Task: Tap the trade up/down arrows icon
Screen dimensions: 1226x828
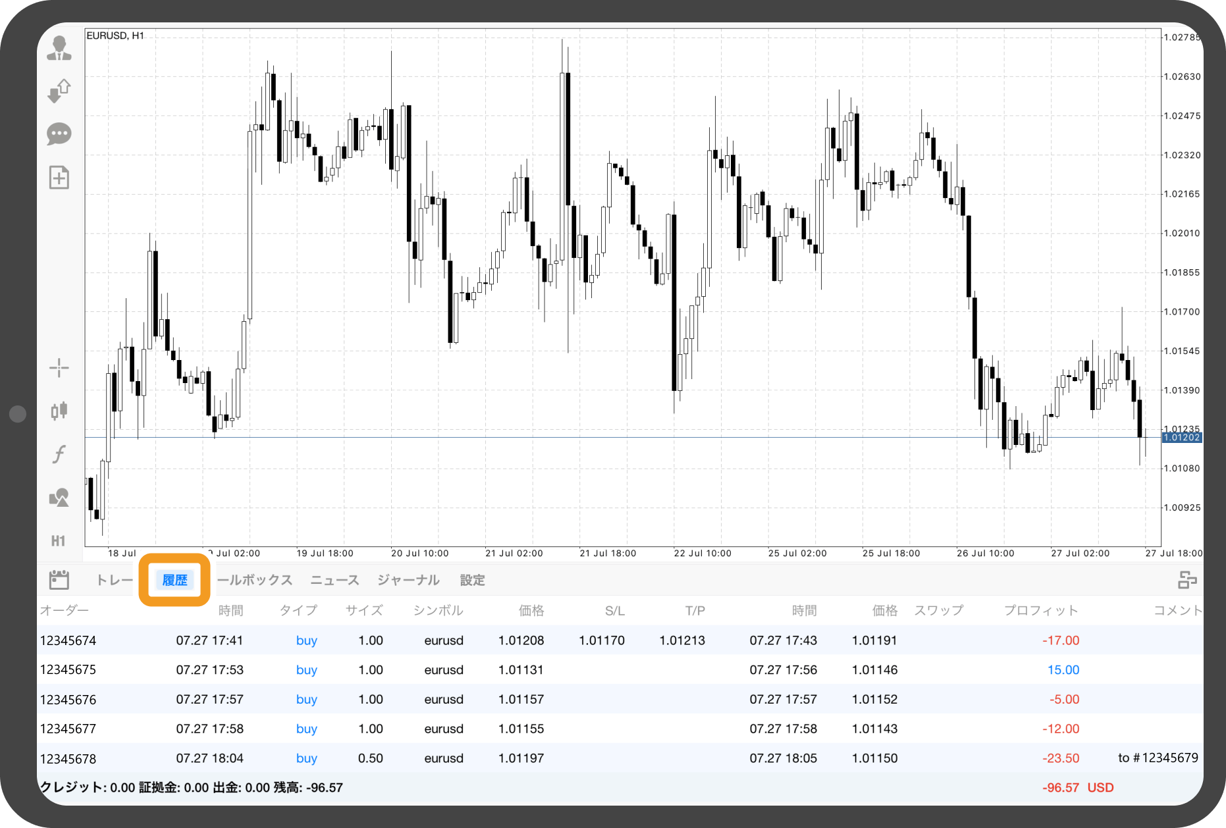Action: [x=59, y=91]
